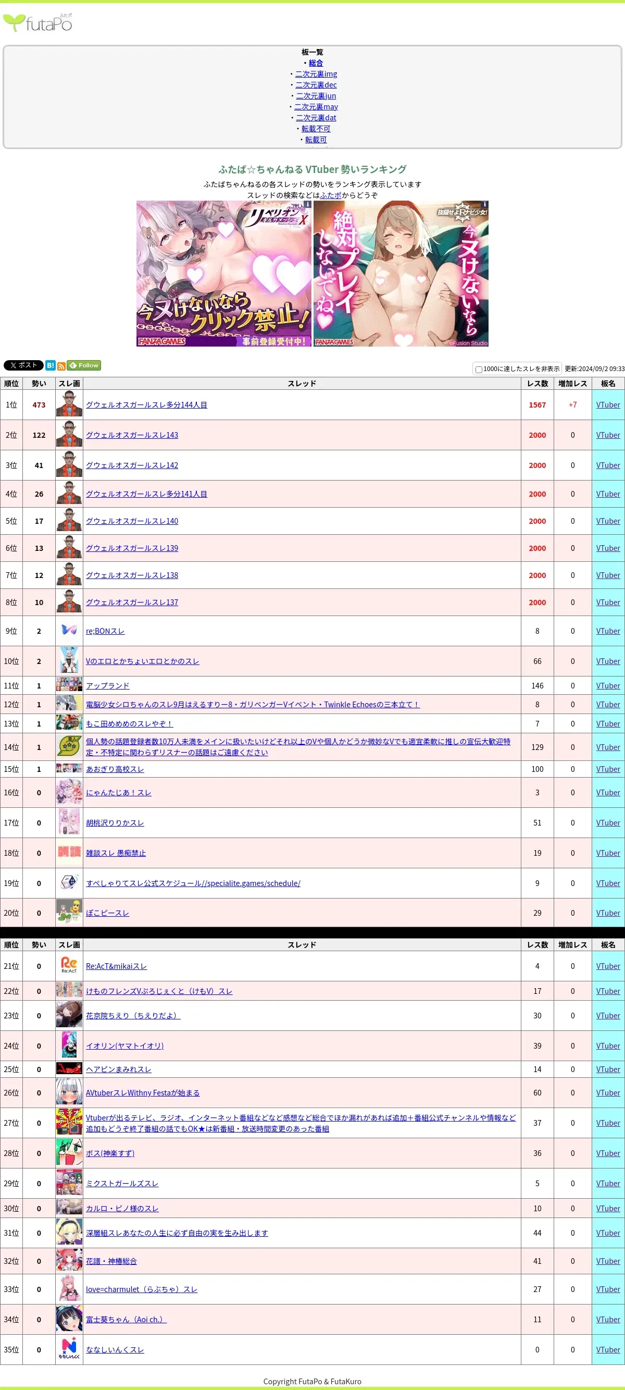Viewport: 625px width, 1390px height.
Task: Open the 花京院ちえり thread
Action: click(133, 1015)
